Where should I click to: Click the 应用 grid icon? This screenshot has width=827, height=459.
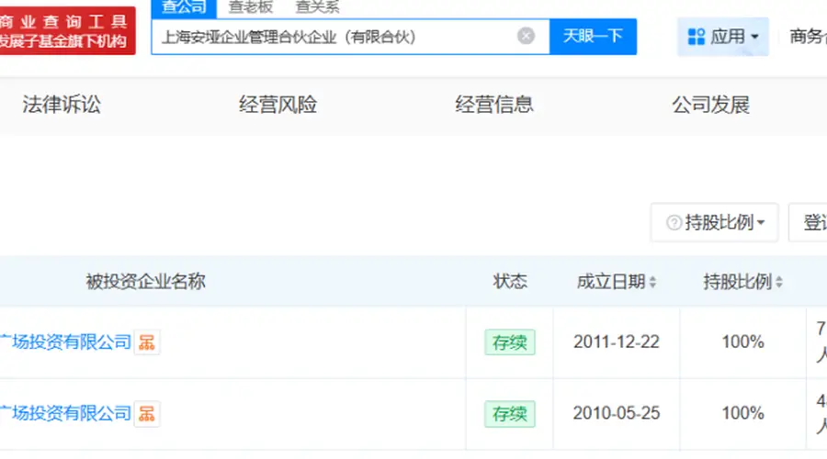[x=697, y=37]
